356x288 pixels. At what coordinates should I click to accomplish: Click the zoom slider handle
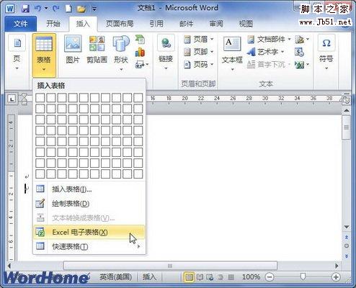[x=303, y=276]
